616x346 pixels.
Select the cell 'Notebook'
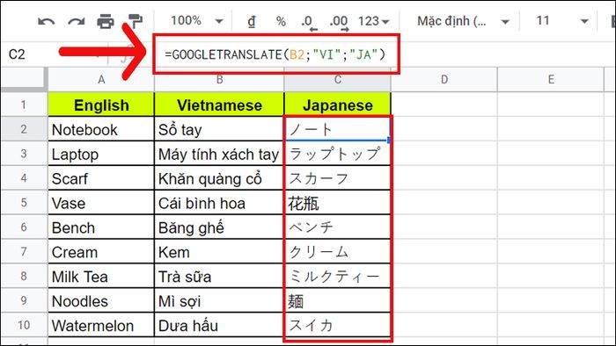101,129
